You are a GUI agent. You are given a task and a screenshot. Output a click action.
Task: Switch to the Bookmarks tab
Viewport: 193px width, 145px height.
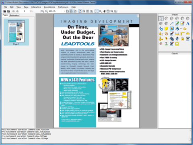(x=14, y=15)
